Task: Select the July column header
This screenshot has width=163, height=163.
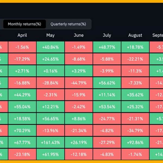Action: point(107,35)
